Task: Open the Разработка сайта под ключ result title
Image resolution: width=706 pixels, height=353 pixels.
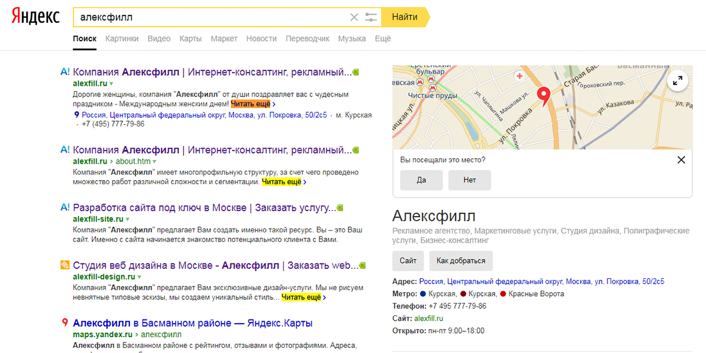Action: [x=204, y=208]
